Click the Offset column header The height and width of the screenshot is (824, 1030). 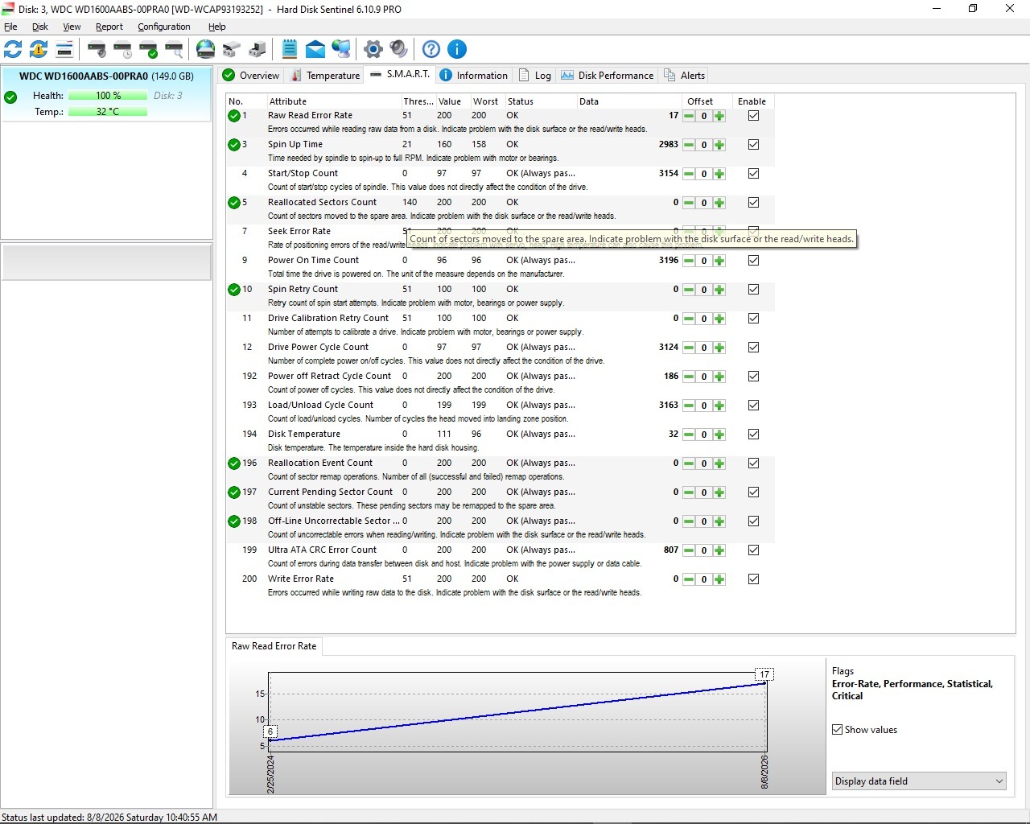(x=700, y=101)
